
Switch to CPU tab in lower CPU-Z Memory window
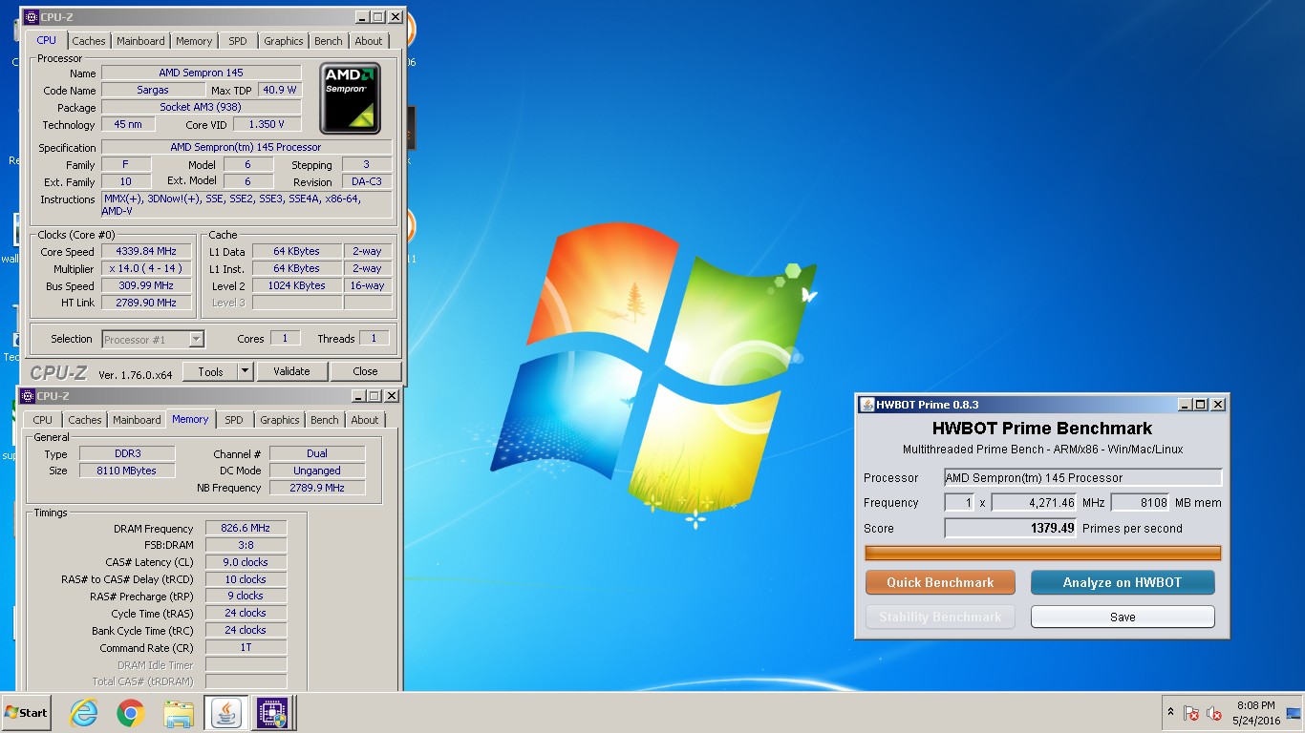(x=43, y=420)
